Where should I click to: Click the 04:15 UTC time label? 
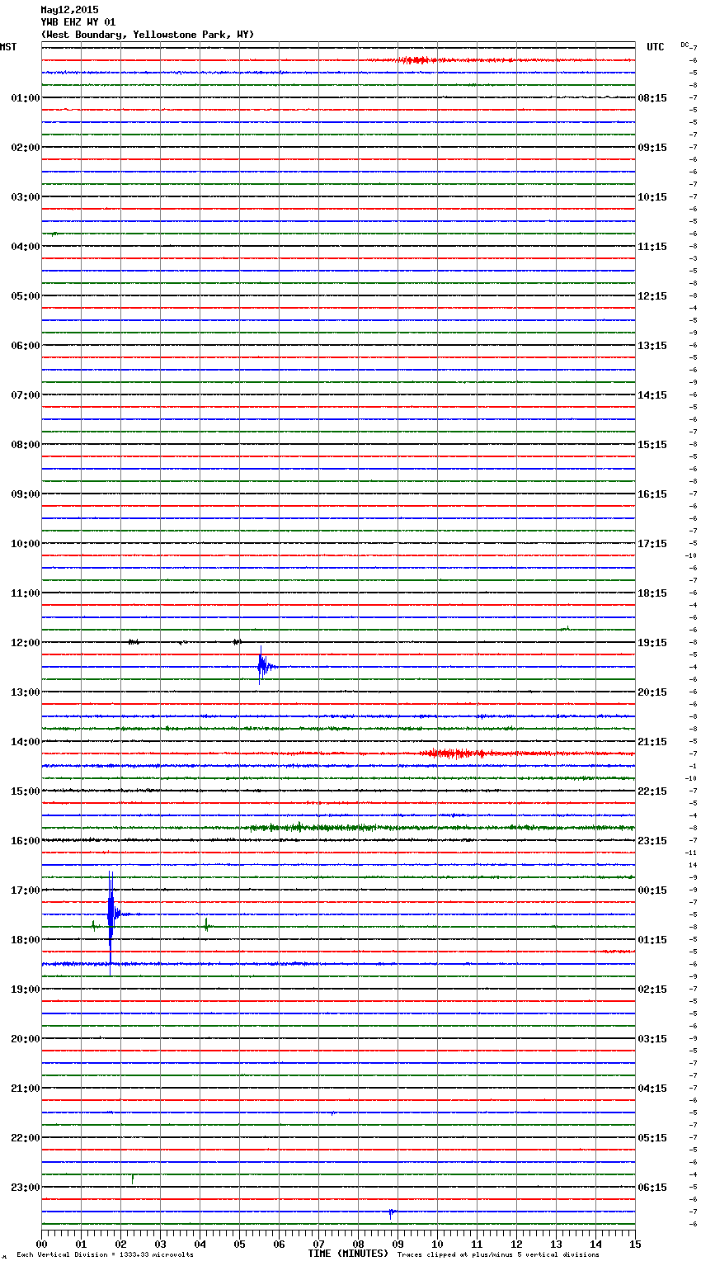652,1089
